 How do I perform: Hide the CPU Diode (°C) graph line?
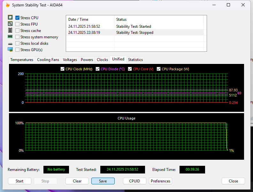click(x=98, y=69)
